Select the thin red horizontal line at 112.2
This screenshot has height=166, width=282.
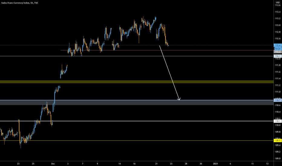click(x=167, y=50)
